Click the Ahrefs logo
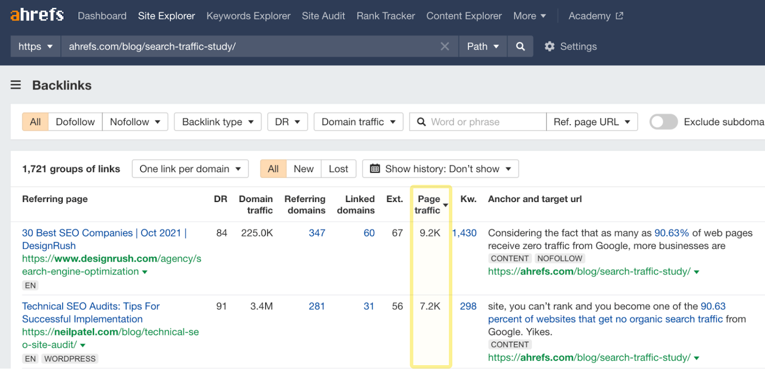 coord(37,15)
